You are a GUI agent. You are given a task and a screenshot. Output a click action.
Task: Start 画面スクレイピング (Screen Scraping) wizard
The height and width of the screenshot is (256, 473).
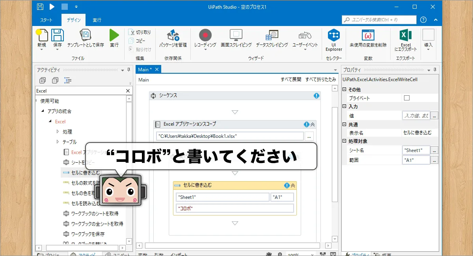[236, 39]
